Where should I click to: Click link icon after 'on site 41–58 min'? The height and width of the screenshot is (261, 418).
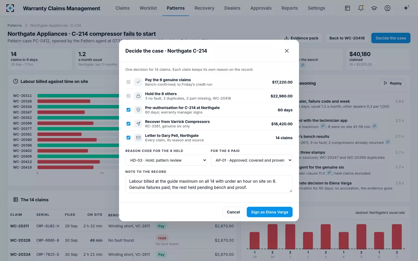(x=374, y=126)
